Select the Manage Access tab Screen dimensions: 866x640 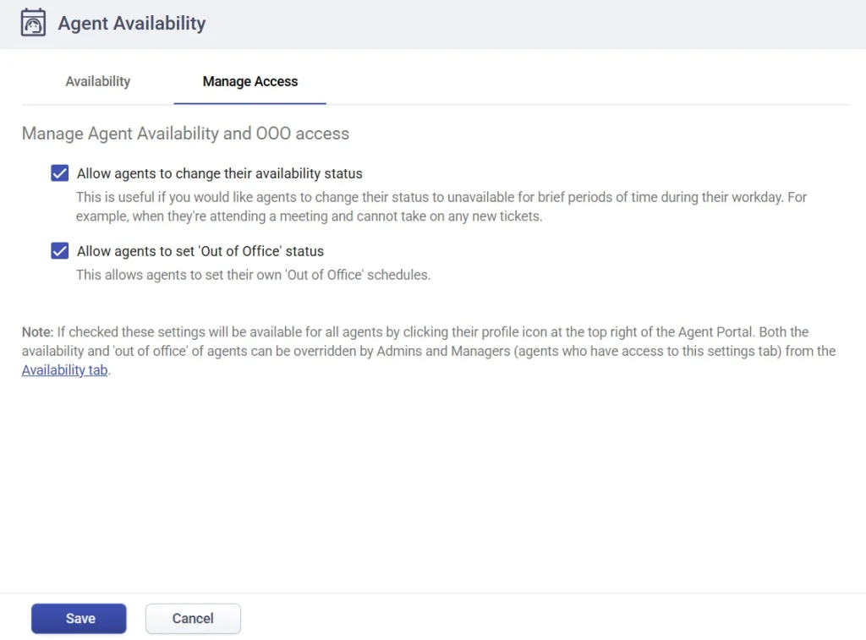coord(250,81)
